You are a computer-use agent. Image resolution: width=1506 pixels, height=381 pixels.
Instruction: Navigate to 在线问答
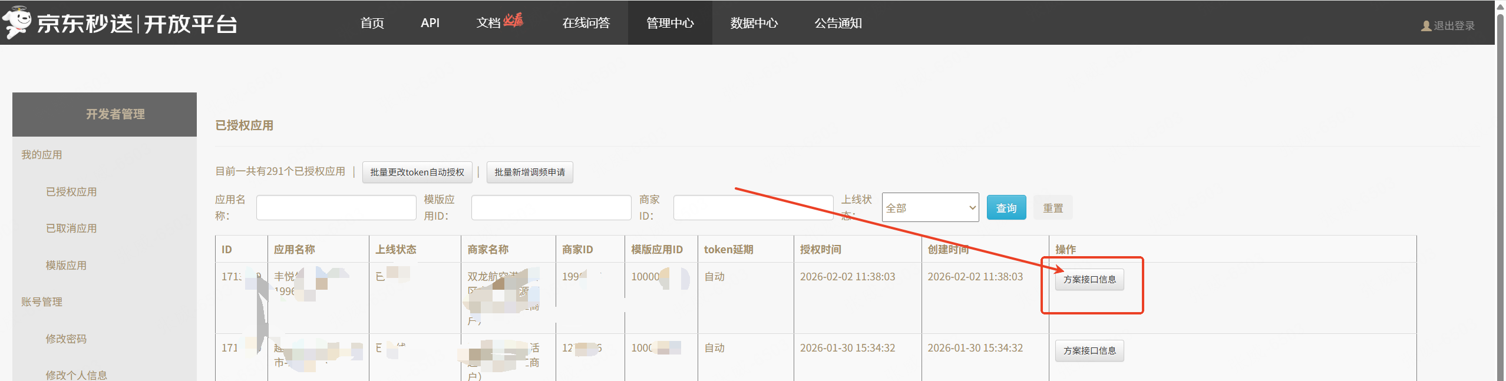point(586,23)
